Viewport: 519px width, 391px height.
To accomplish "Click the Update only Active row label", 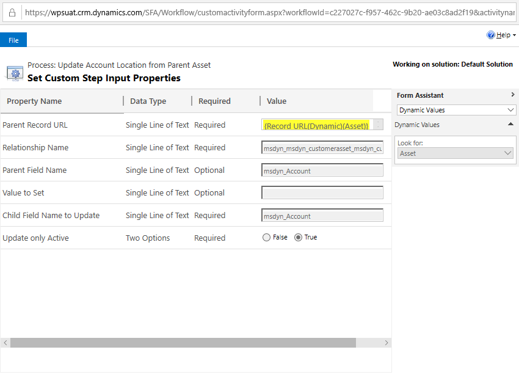I will pos(36,238).
